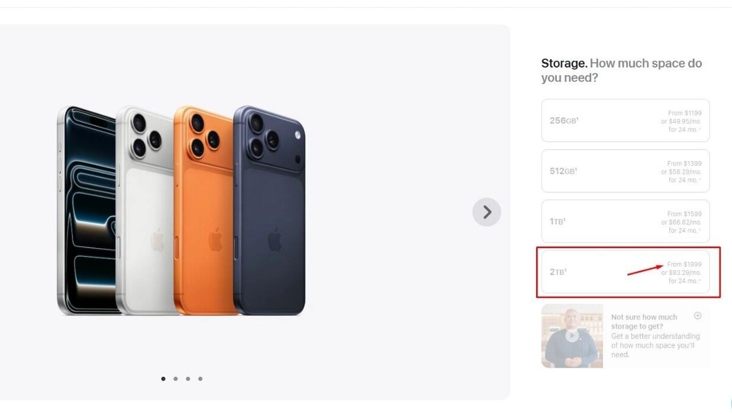Jump to the second gallery slide dot

click(x=175, y=379)
